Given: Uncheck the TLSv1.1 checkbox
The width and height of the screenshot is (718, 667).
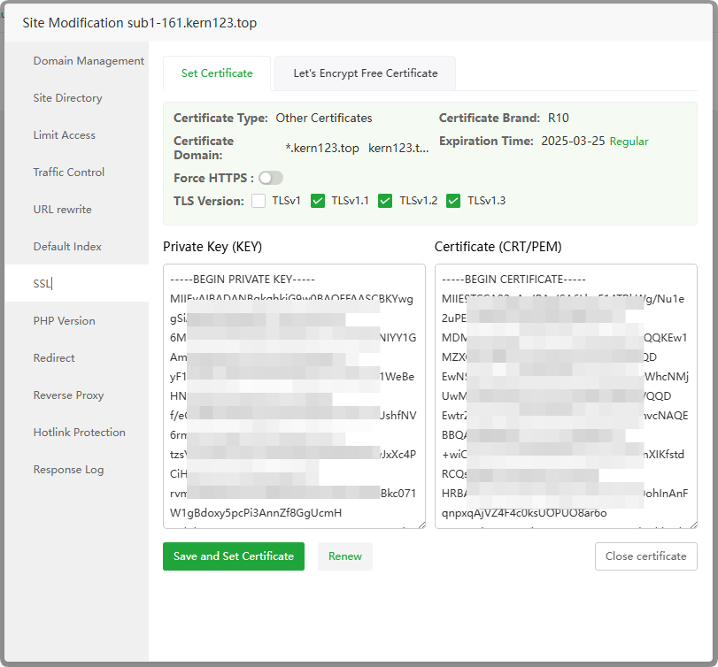Looking at the screenshot, I should tap(318, 201).
